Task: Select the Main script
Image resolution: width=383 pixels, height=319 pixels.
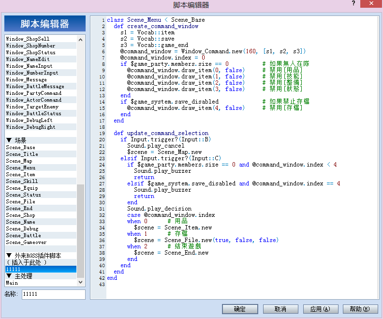Action: [41, 283]
